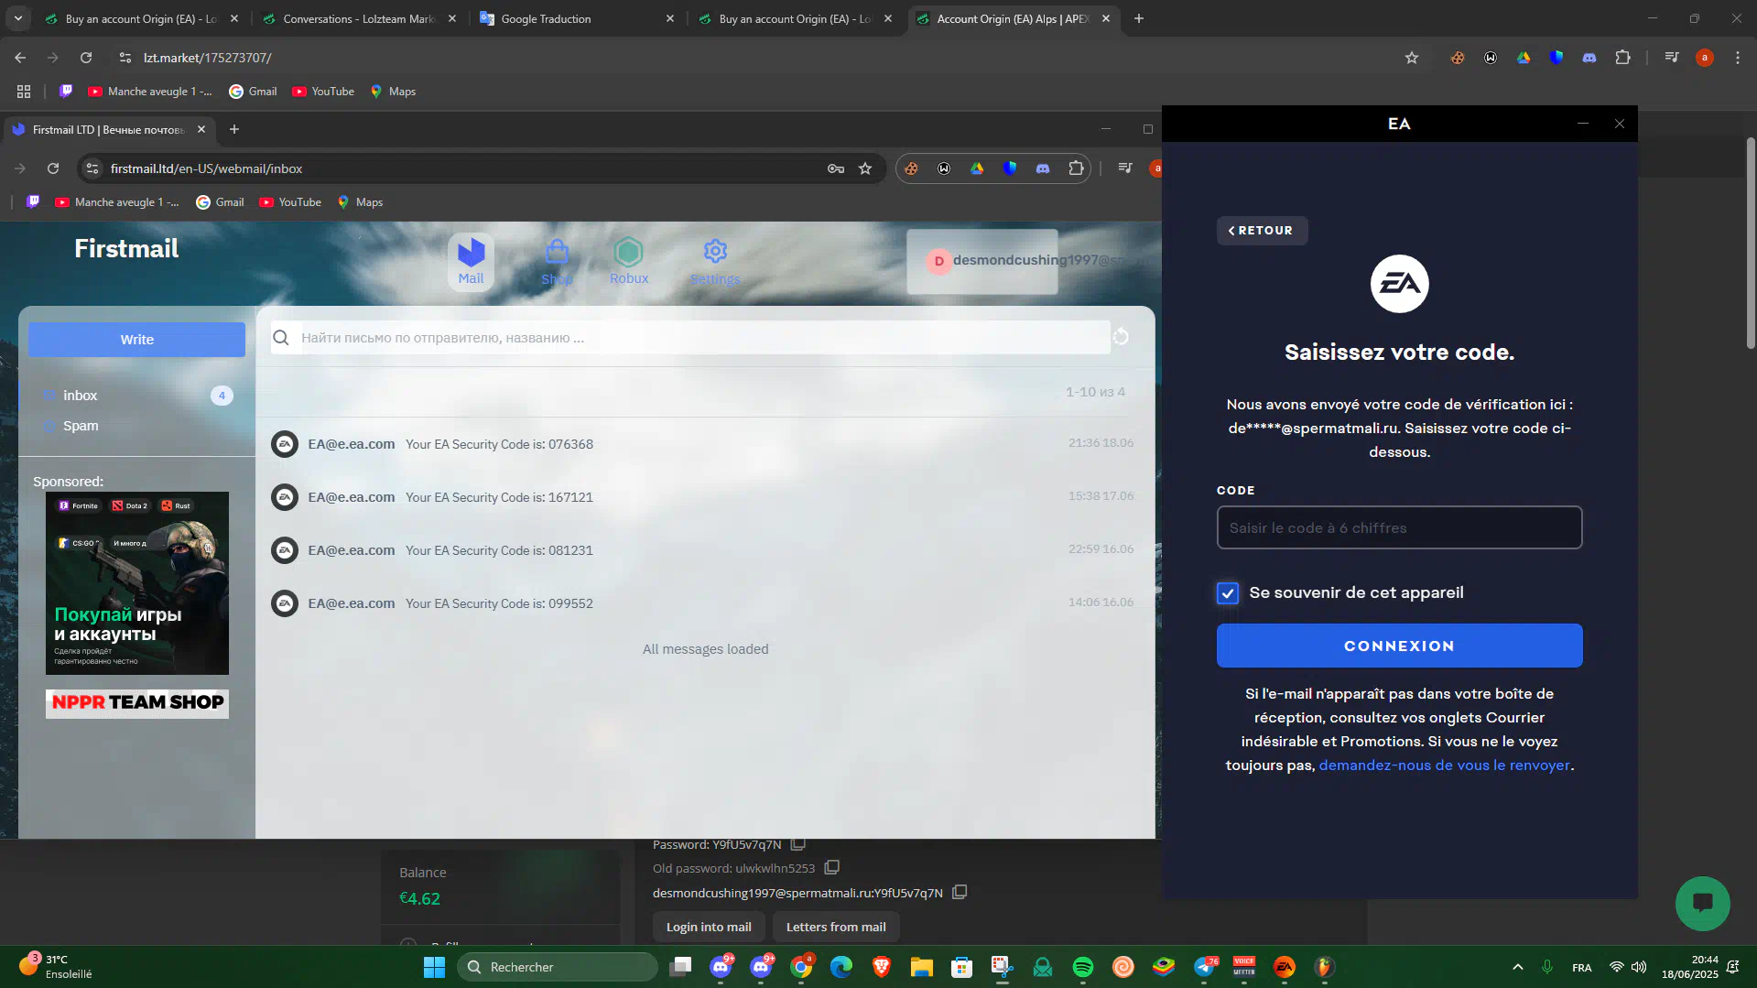The width and height of the screenshot is (1757, 988).
Task: Open new tab in Firstmail window
Action: coord(234,130)
